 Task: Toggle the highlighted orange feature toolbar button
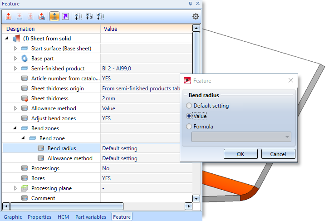coord(54,16)
